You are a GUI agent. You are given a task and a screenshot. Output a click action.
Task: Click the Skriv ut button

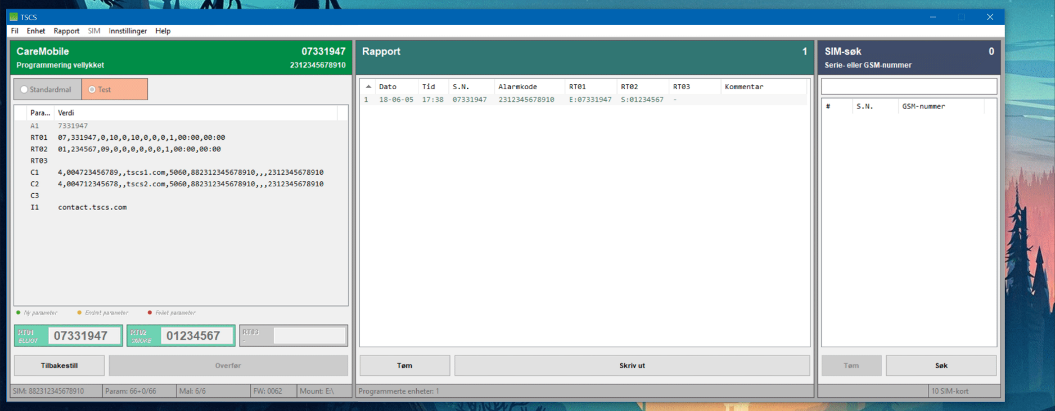pyautogui.click(x=632, y=366)
